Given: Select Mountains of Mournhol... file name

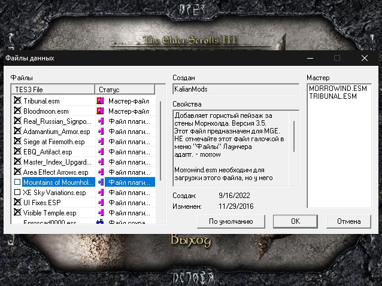Looking at the screenshot, I should click(x=59, y=182).
